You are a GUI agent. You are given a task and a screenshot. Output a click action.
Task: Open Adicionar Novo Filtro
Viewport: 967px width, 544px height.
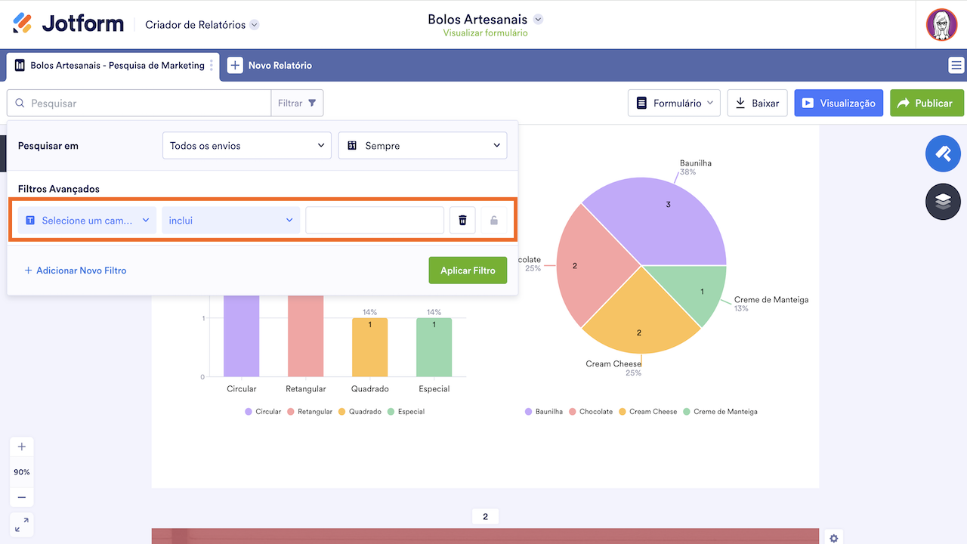point(75,270)
